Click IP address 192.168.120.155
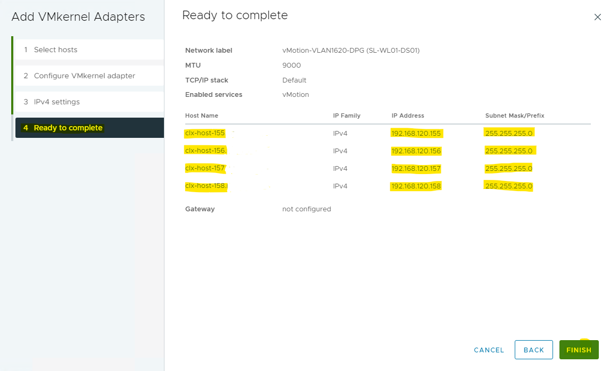Viewport: 610px width, 371px height. click(x=416, y=133)
